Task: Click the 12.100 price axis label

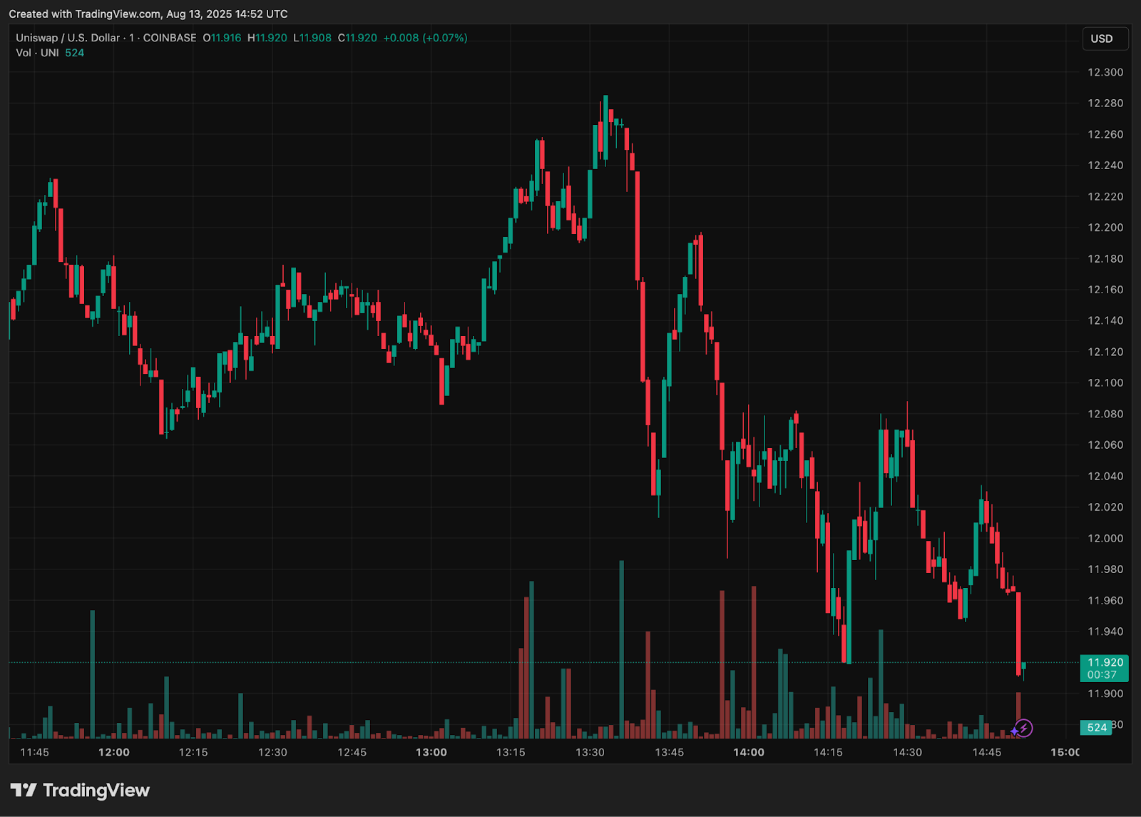Action: (x=1105, y=382)
